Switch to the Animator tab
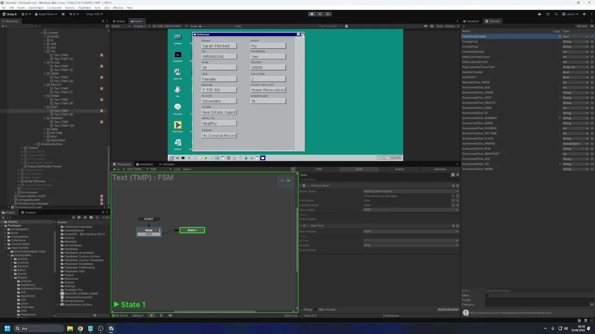This screenshot has width=595, height=334. click(167, 164)
